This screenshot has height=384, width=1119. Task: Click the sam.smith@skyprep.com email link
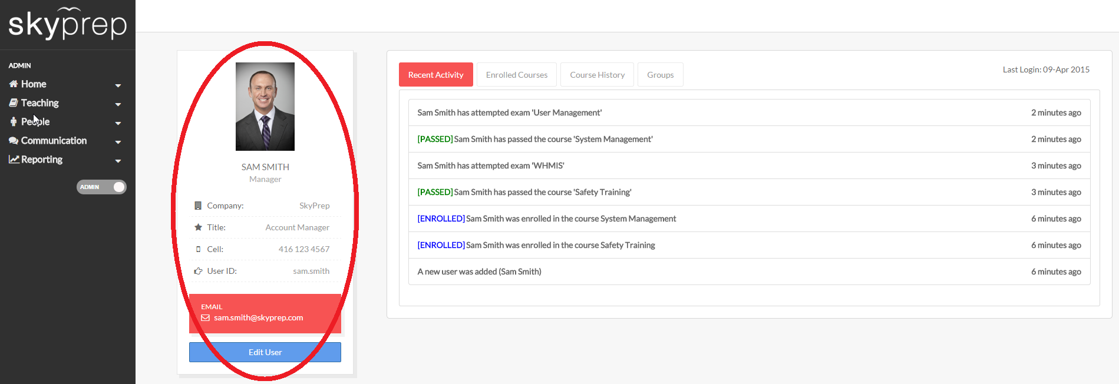click(x=258, y=318)
